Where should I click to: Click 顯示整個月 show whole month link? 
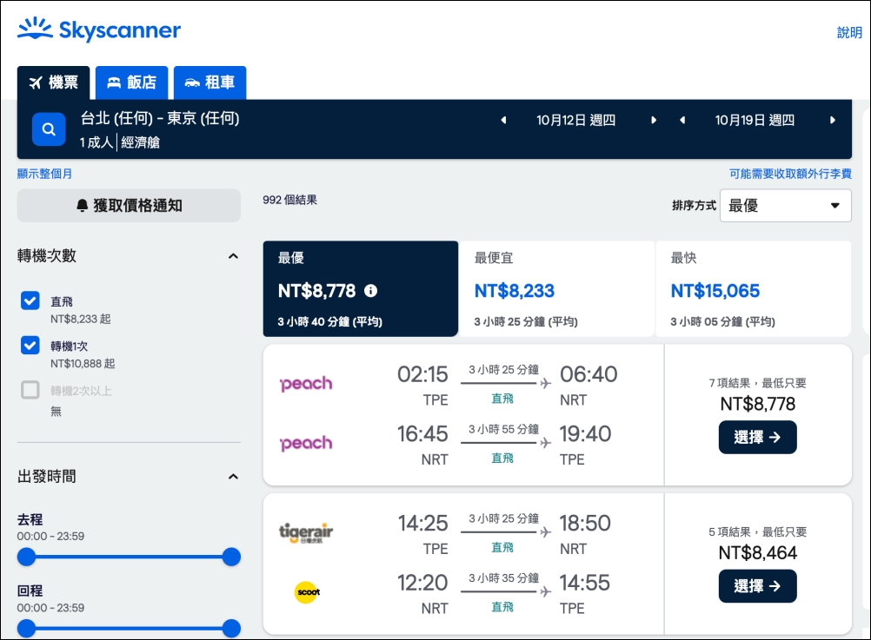click(44, 174)
